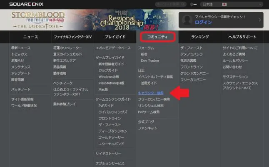Open リンクシェル検索 link

(x=151, y=106)
